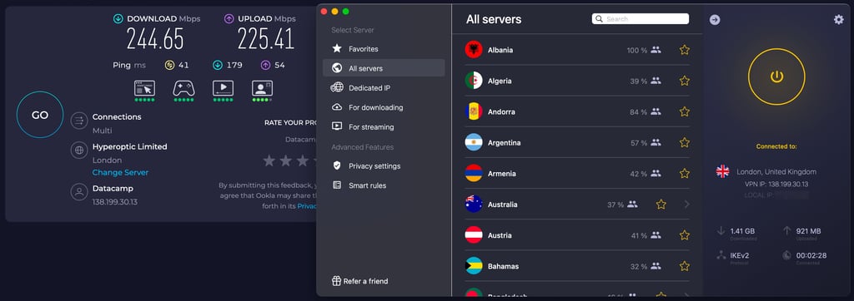Click the server Search field
Screen dimensions: 854x301
click(640, 19)
